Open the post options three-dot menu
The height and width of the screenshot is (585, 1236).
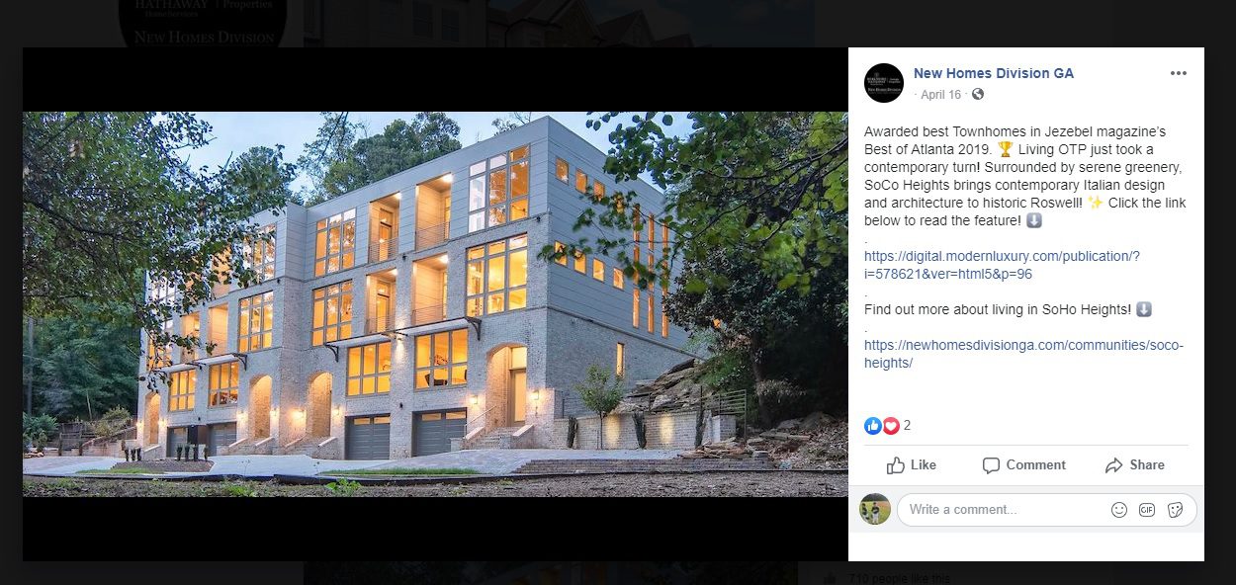(x=1178, y=74)
